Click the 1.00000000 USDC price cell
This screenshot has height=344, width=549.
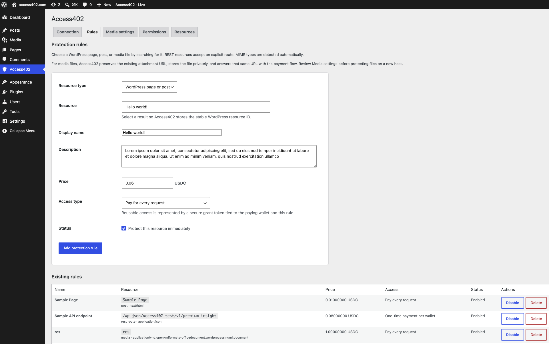pos(342,332)
